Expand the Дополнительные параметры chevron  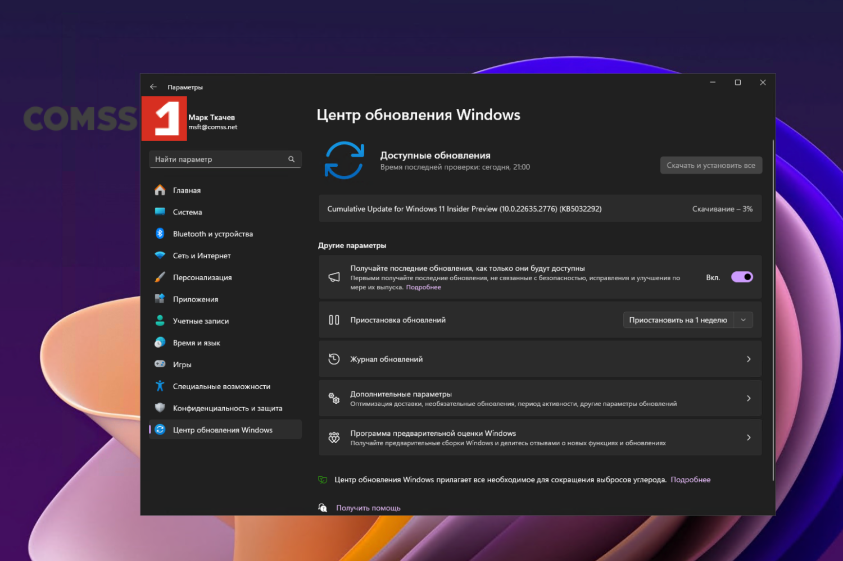tap(749, 398)
